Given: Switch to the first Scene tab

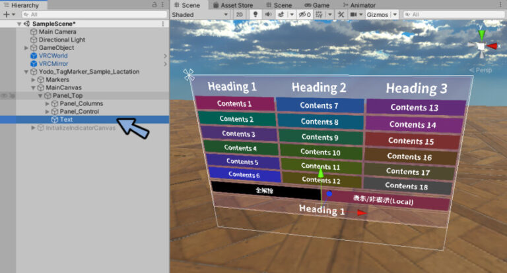Looking at the screenshot, I should tap(187, 5).
